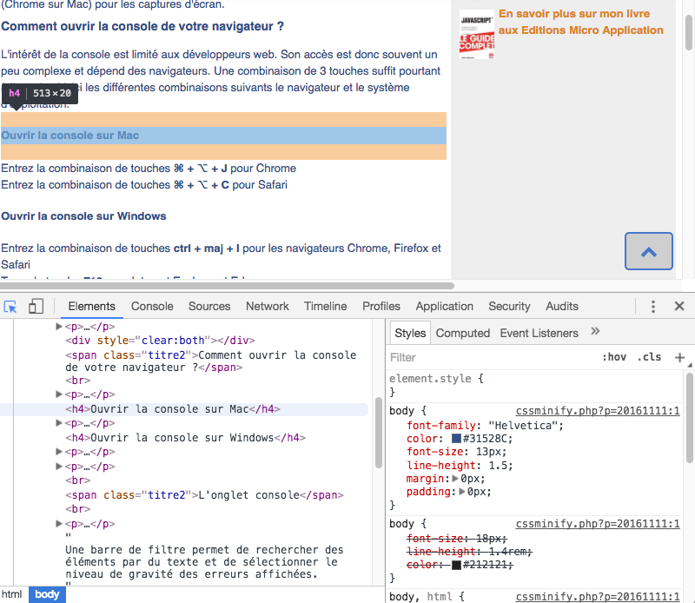Image resolution: width=695 pixels, height=603 pixels.
Task: Open the Security tab
Action: pos(509,307)
